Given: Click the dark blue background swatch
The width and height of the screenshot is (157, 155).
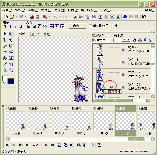Looking at the screenshot, I should [x=11, y=81].
